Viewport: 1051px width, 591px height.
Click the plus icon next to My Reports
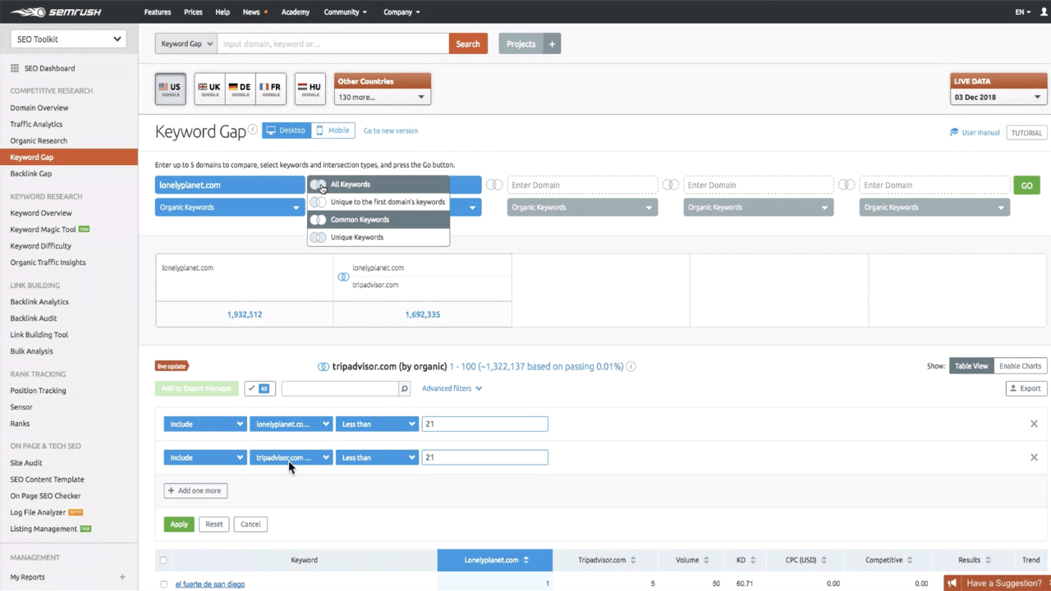pyautogui.click(x=122, y=577)
